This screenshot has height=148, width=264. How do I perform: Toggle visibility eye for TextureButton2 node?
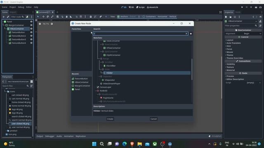point(31,36)
